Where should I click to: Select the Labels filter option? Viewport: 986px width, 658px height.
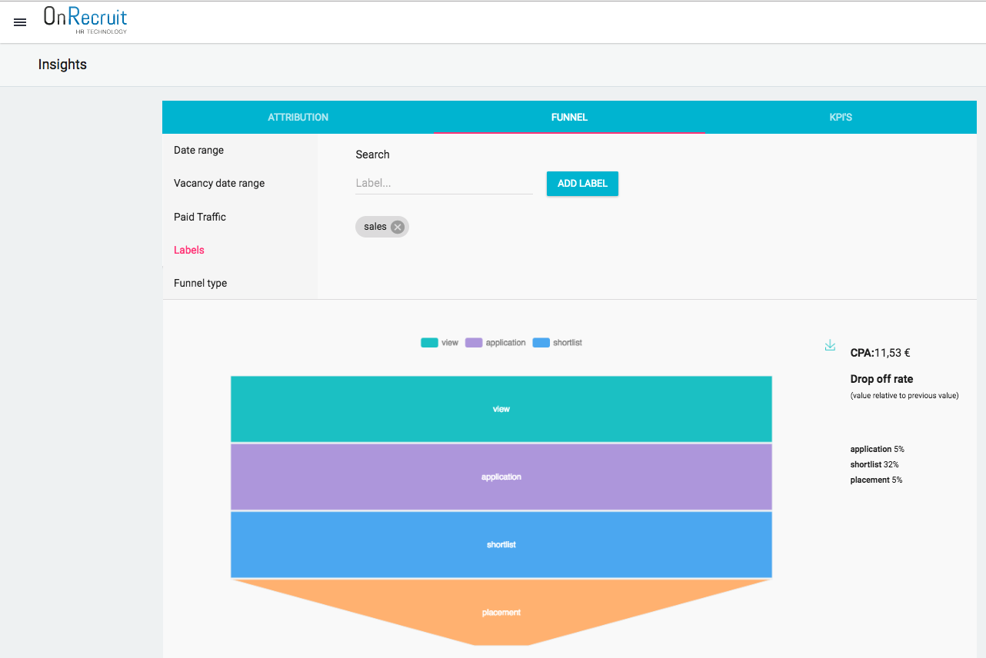click(x=189, y=250)
